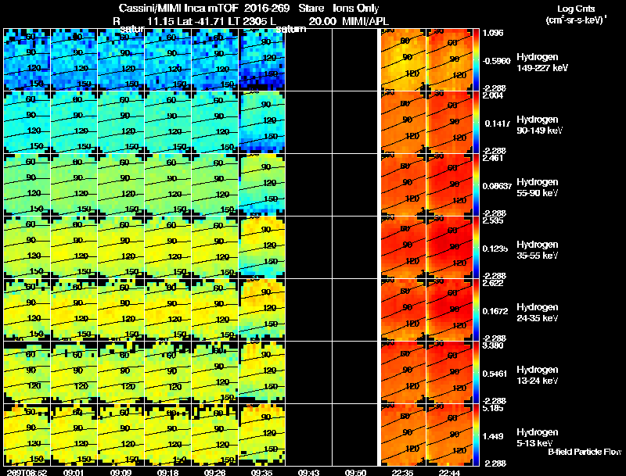
Task: Select the 'Hydrogen 55-90 keV' row label
Action: tap(538, 188)
